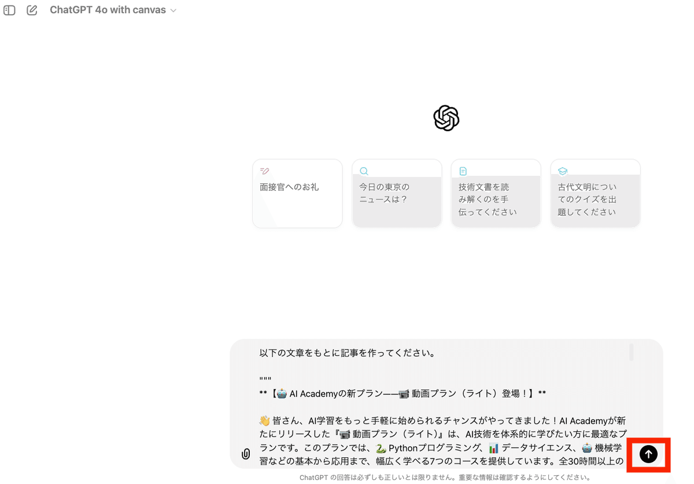Screen dimensions: 694x484
Task: Open the ChatGPT 4o with canvas model dropdown
Action: pyautogui.click(x=113, y=10)
